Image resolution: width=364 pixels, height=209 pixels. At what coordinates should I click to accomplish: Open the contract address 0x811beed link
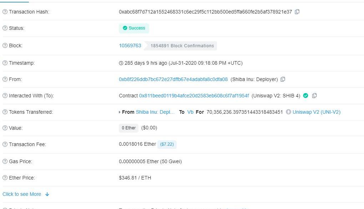[194, 96]
